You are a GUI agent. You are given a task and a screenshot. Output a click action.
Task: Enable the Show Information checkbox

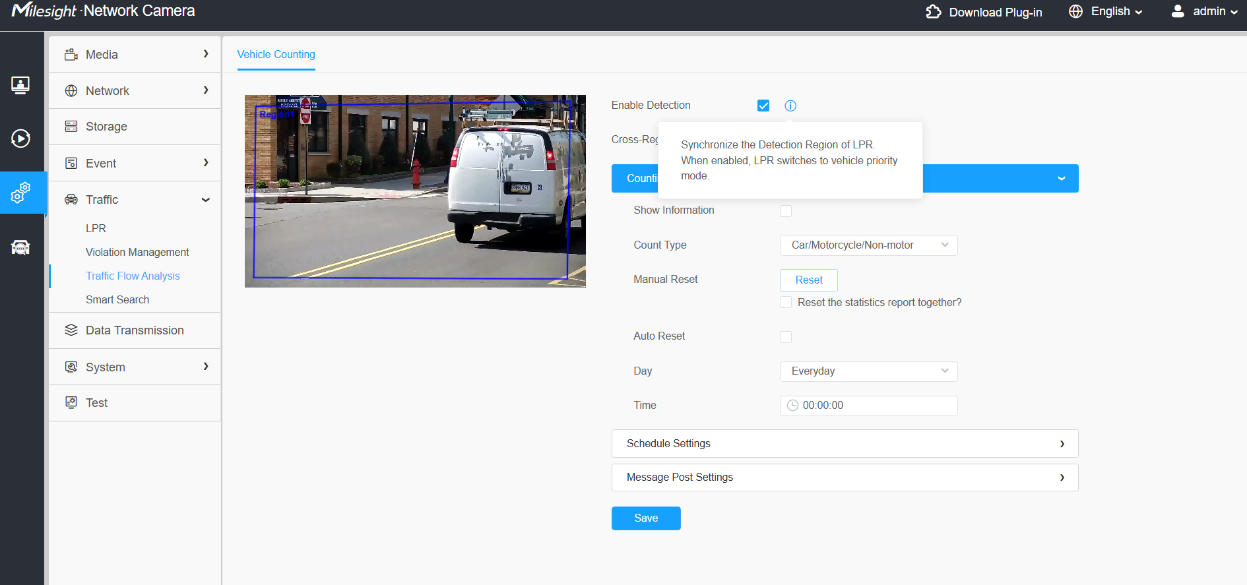coord(786,211)
